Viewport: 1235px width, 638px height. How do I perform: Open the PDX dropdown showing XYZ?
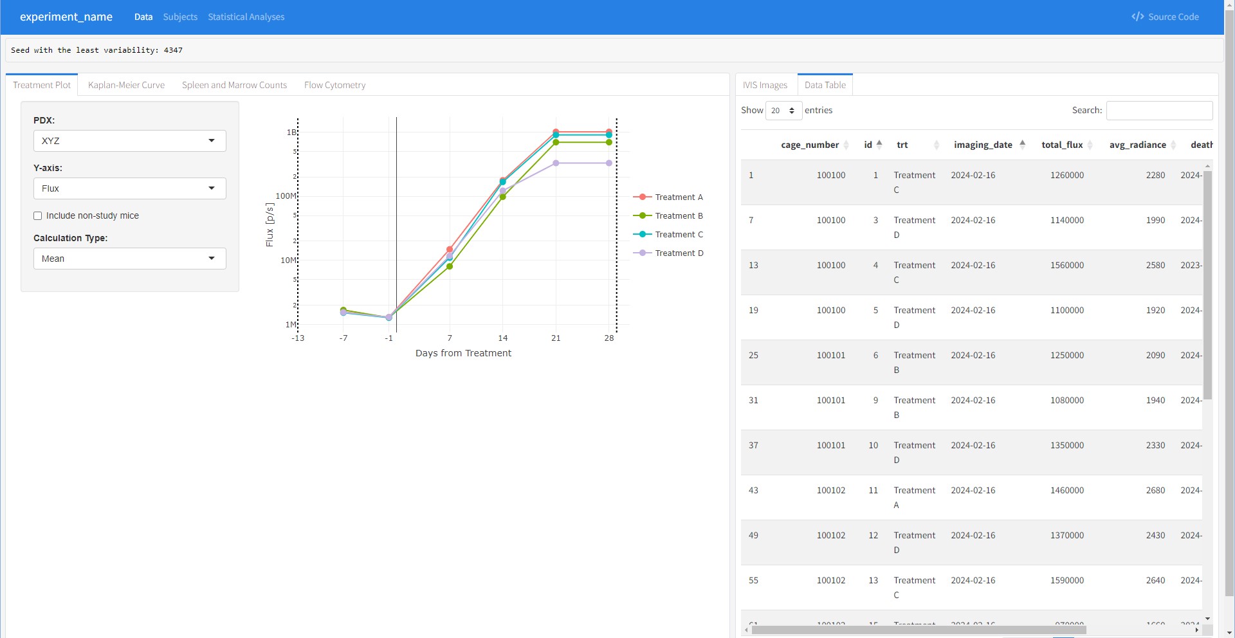(129, 141)
